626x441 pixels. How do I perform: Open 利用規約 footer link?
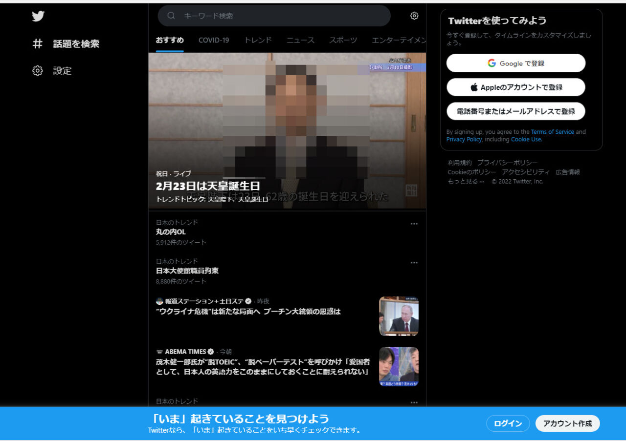460,163
